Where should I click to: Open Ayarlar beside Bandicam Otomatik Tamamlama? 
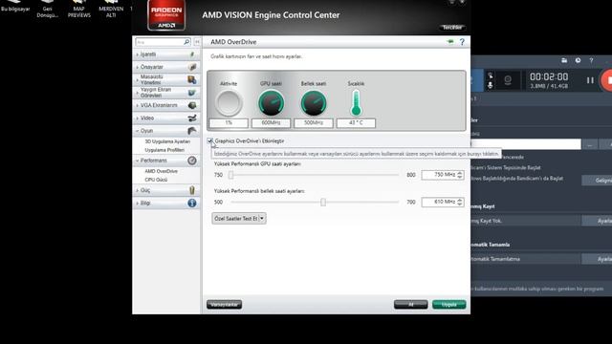point(597,259)
